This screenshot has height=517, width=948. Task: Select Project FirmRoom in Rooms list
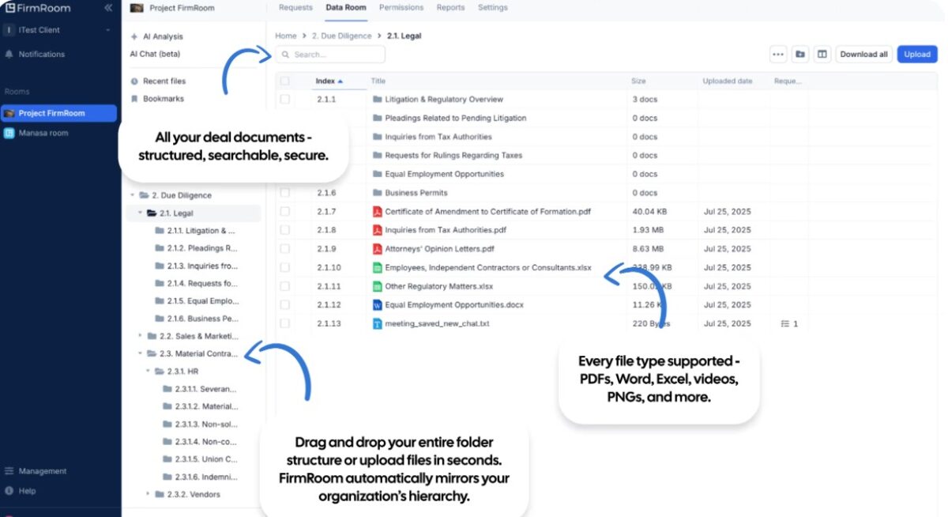coord(58,113)
